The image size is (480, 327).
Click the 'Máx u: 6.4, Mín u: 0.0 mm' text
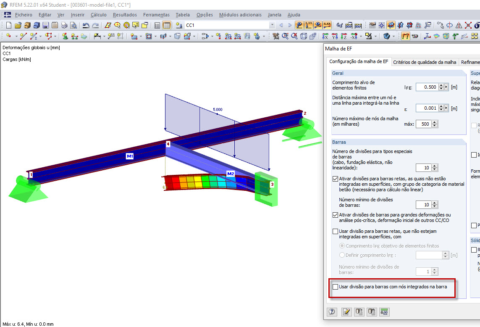[28, 324]
